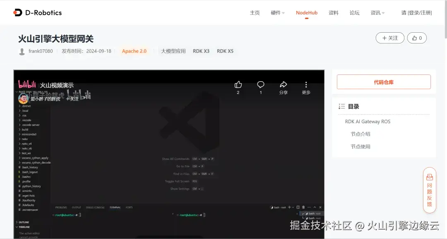This screenshot has width=447, height=239.
Task: Select the NodeHub navigation item
Action: click(x=306, y=13)
